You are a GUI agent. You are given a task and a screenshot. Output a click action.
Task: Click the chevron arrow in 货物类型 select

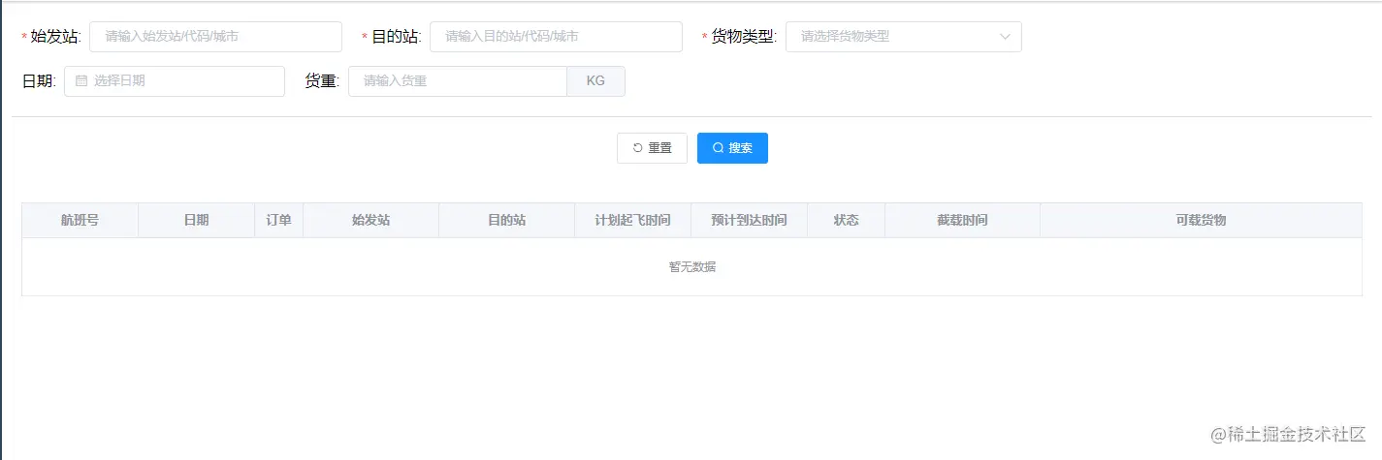[1005, 37]
